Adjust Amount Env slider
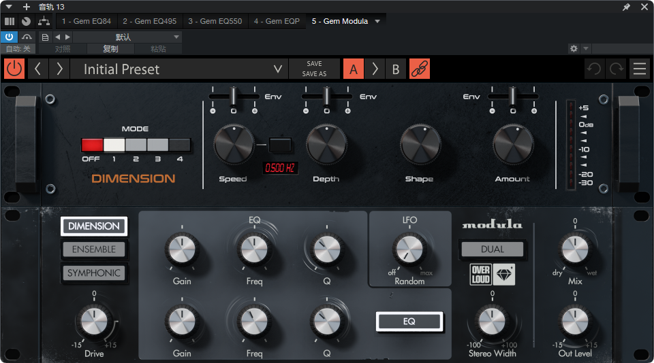 512,96
